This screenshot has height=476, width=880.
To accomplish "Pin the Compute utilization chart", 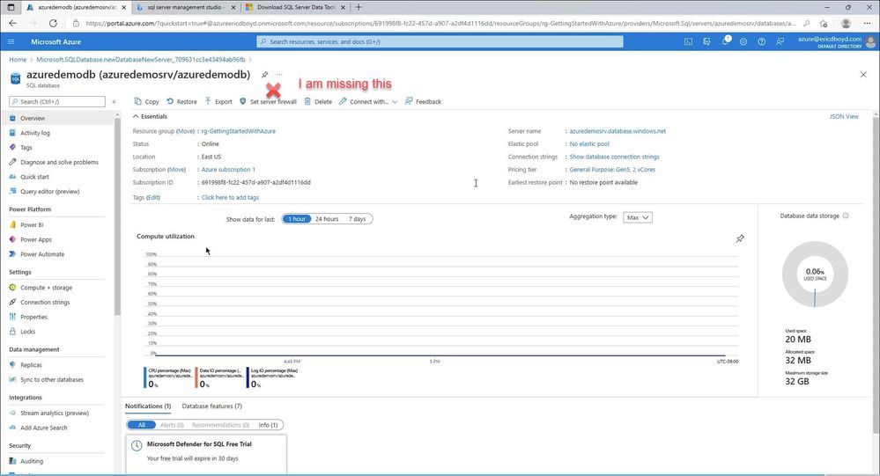I will 740,238.
